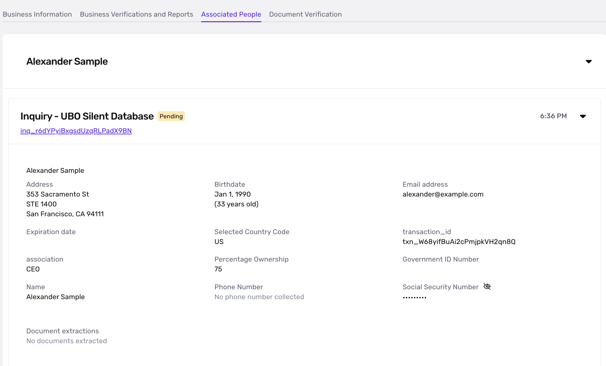Click the 353 Sacramento St address line
Screen dimensions: 606x366
57,194
